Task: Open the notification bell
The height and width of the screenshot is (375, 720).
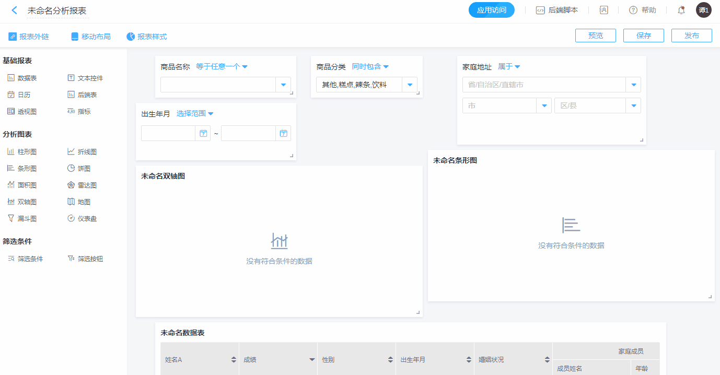Action: [681, 10]
